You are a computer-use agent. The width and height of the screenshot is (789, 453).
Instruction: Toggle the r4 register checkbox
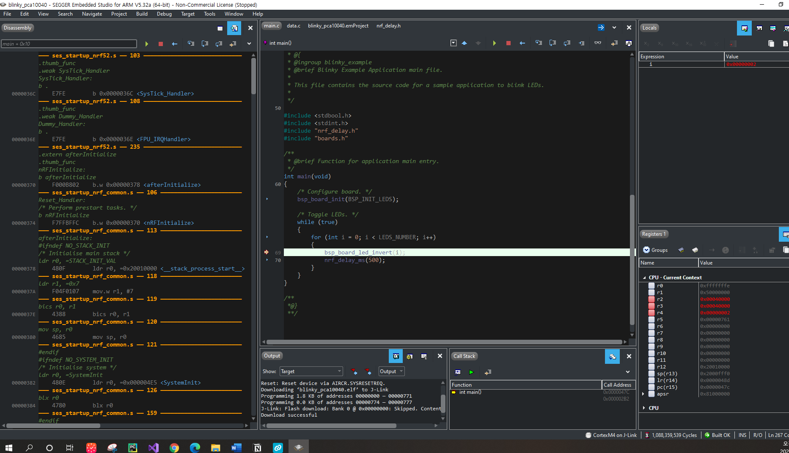point(652,313)
